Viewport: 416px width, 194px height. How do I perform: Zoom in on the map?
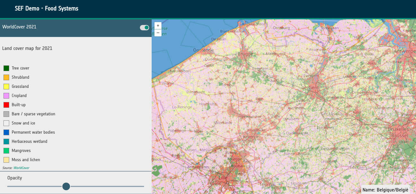(158, 26)
